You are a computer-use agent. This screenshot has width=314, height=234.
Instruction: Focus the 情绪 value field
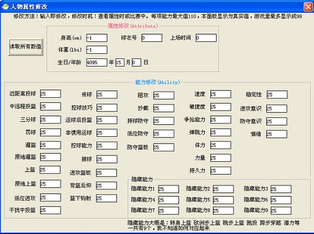click(x=276, y=134)
